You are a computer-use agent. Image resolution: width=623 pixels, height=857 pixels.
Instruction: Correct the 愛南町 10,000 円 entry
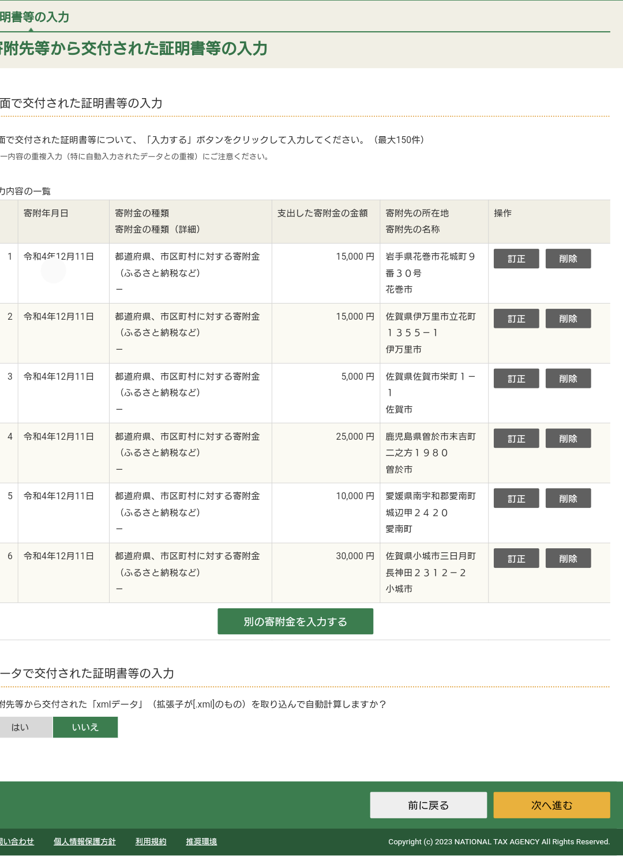[516, 499]
